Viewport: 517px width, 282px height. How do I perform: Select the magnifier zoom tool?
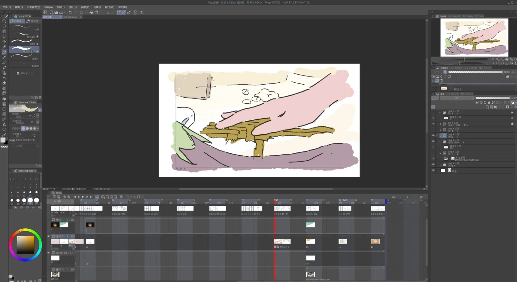coord(4,21)
